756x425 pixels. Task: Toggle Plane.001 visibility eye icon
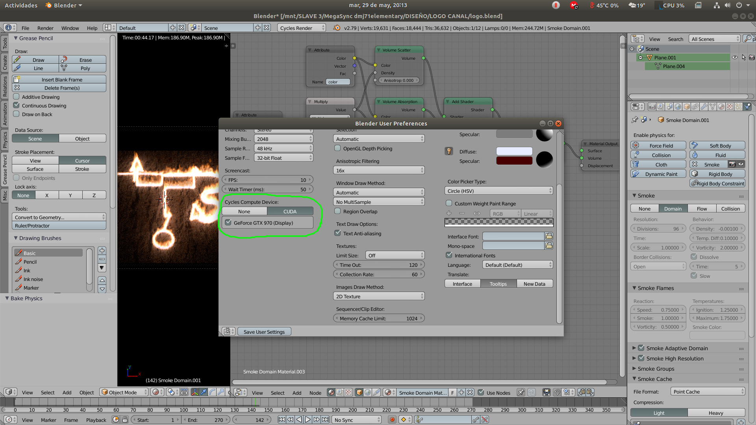735,57
